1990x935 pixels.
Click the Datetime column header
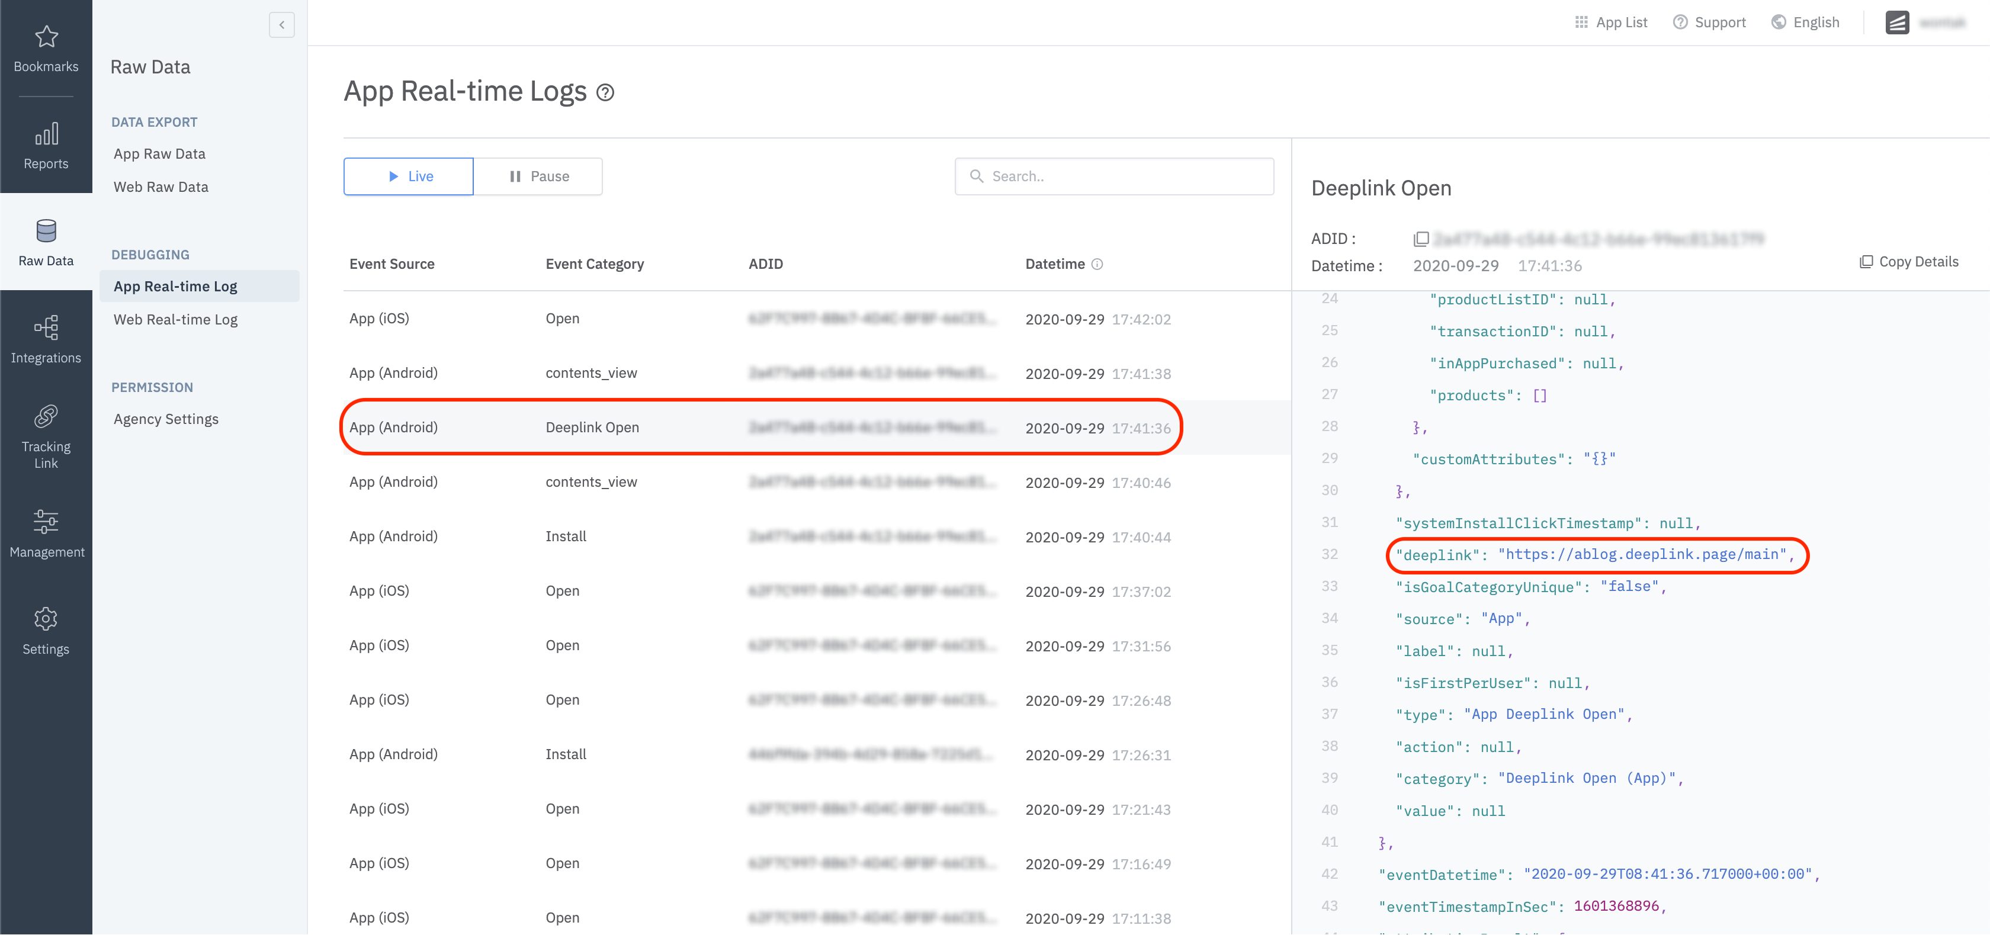1055,264
